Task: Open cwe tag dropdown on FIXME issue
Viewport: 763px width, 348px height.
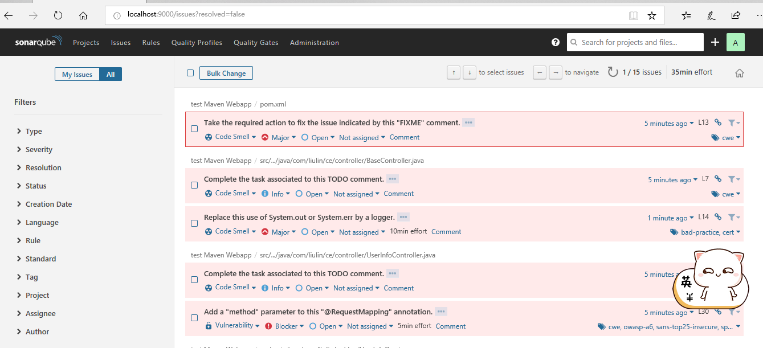Action: (x=726, y=137)
